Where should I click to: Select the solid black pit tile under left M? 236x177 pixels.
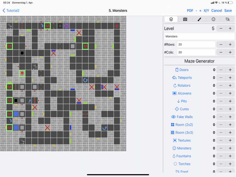(22, 53)
